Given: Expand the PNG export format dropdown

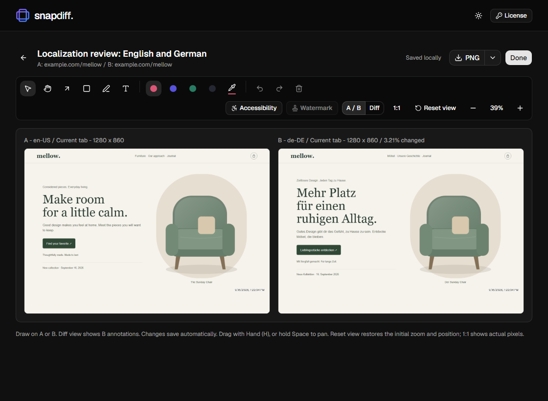Looking at the screenshot, I should point(492,58).
